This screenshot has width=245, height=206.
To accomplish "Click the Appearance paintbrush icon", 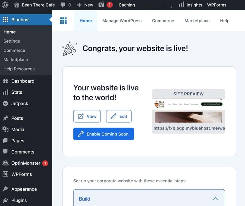I will [5, 189].
